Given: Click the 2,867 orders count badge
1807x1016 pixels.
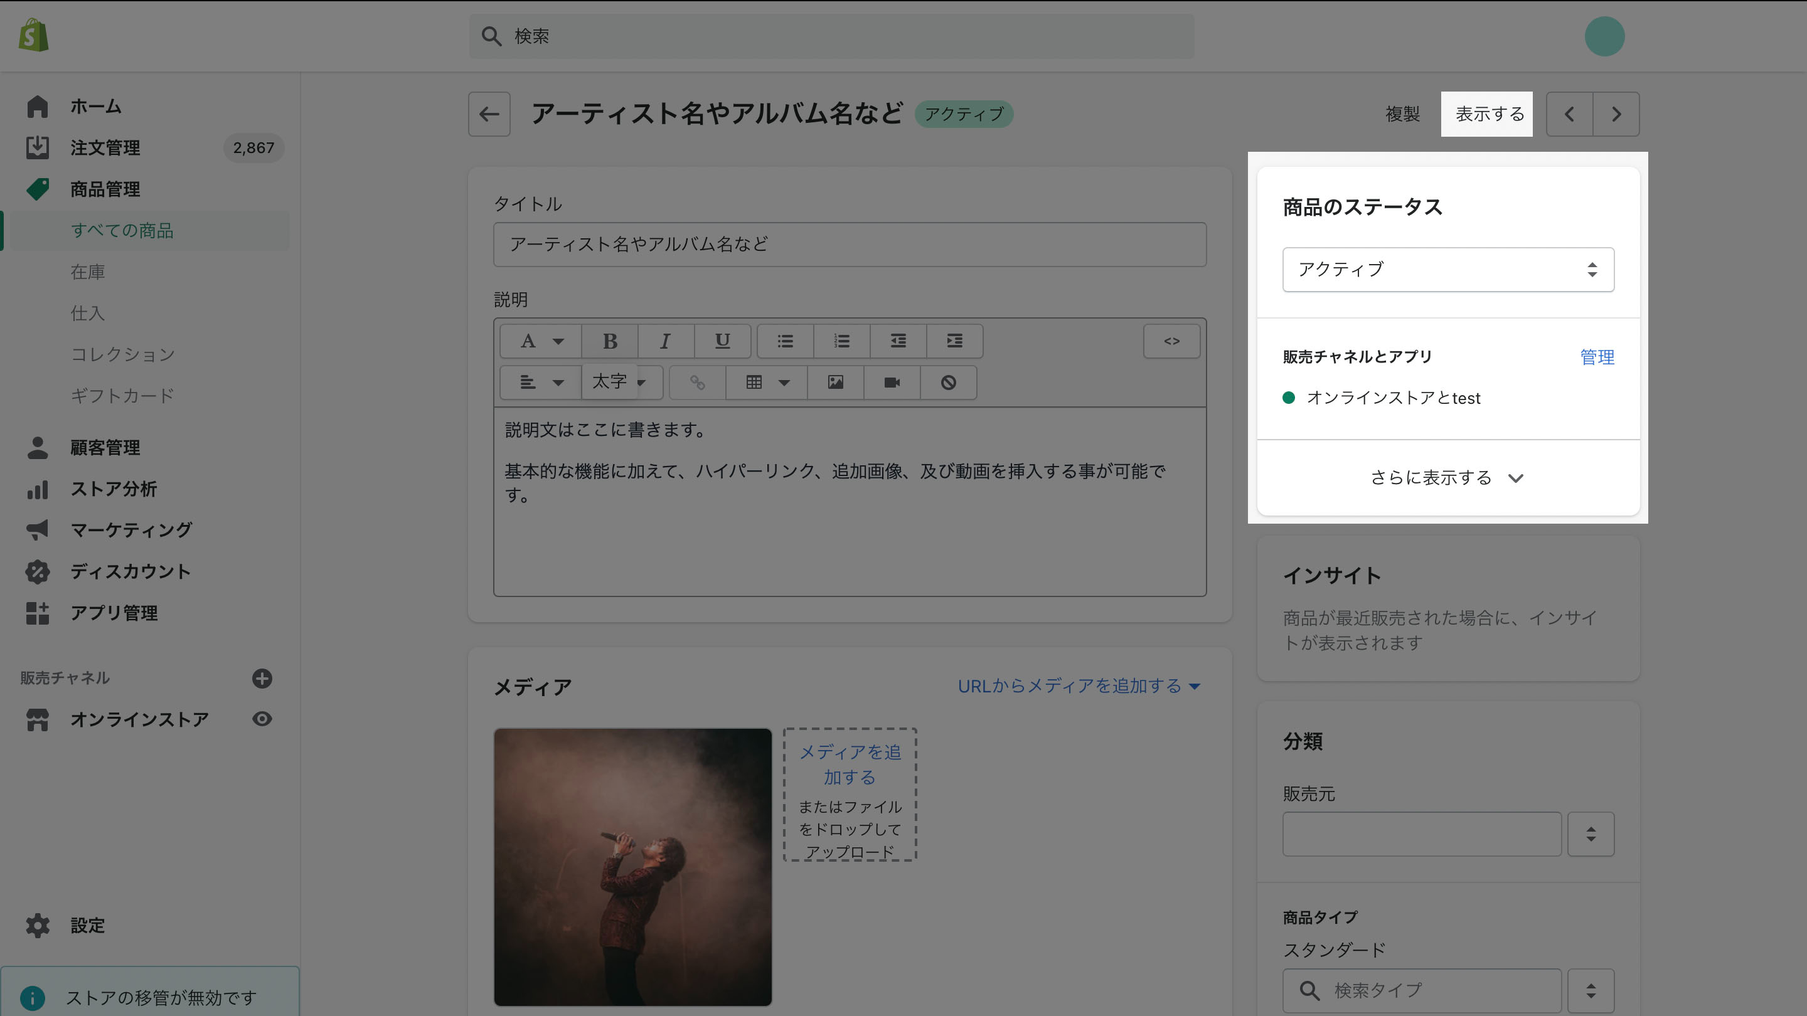Looking at the screenshot, I should point(253,148).
